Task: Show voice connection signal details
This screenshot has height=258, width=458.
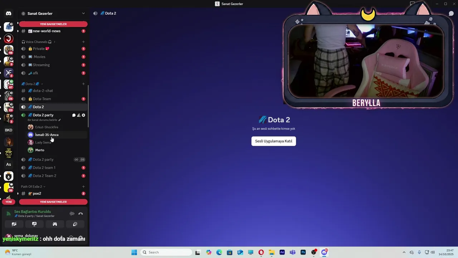Action: coord(9,214)
